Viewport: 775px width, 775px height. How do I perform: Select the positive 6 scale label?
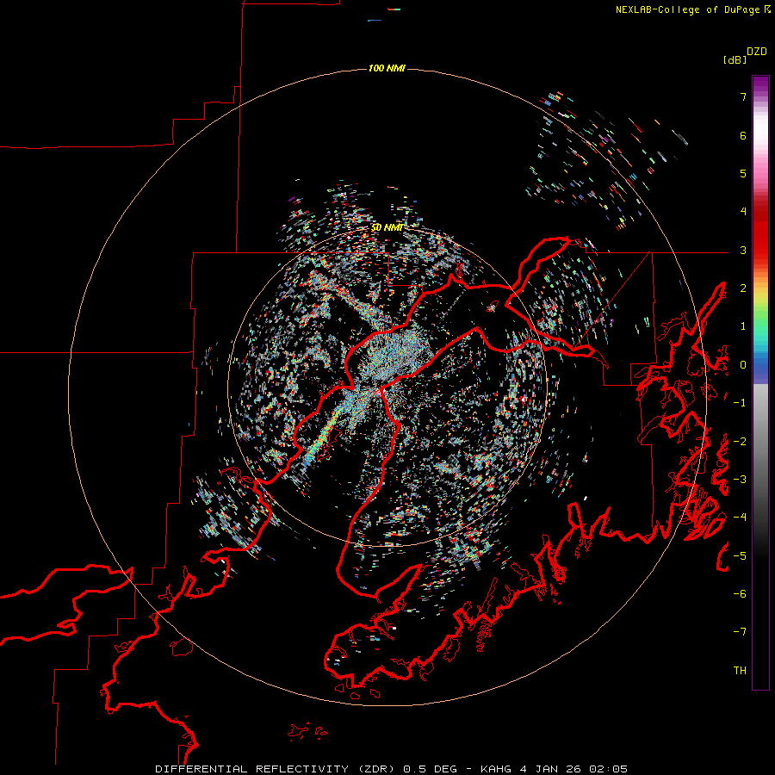[x=743, y=135]
